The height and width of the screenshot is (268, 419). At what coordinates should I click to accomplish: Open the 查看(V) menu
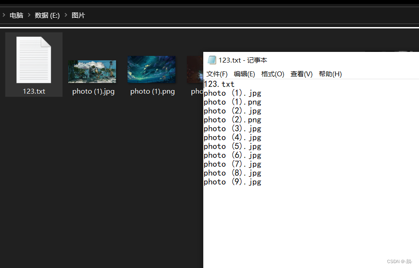pos(301,74)
